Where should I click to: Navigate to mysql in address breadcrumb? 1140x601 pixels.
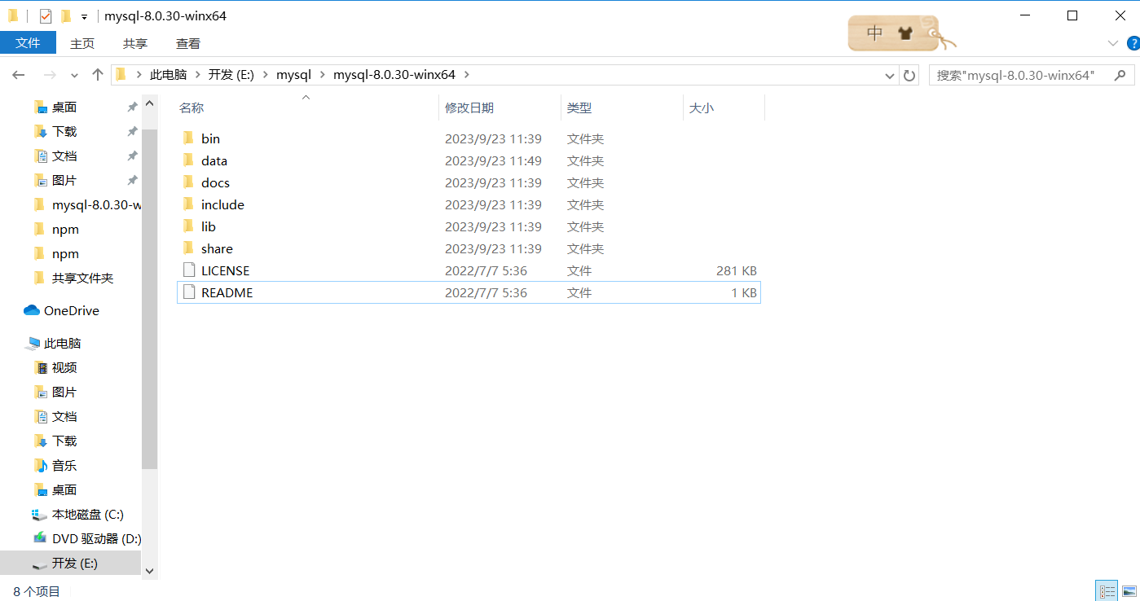293,74
